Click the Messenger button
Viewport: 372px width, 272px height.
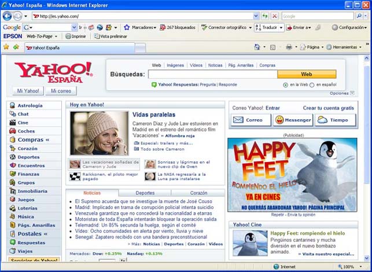tap(293, 120)
